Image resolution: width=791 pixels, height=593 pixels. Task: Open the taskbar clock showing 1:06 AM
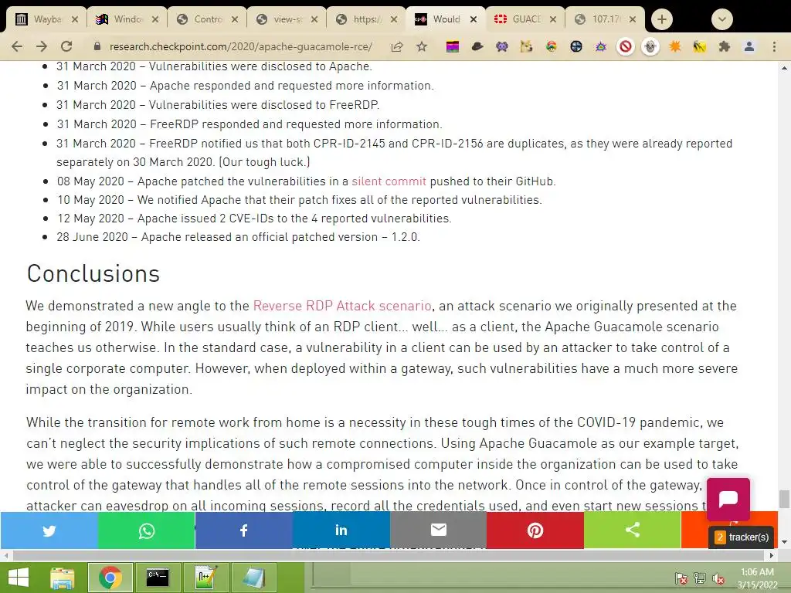tap(757, 578)
